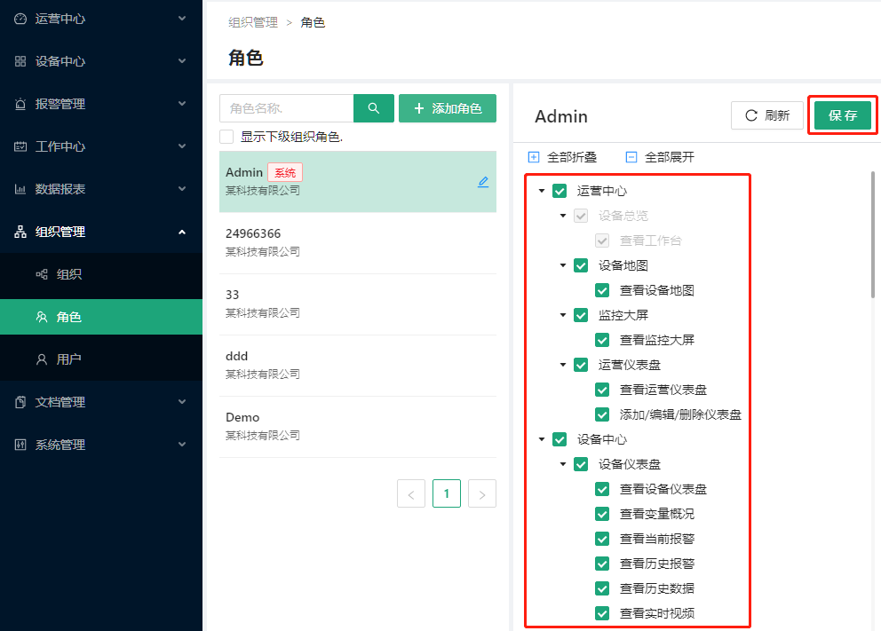Toggle the 查看历史报警 checkbox
881x631 pixels.
[x=602, y=564]
